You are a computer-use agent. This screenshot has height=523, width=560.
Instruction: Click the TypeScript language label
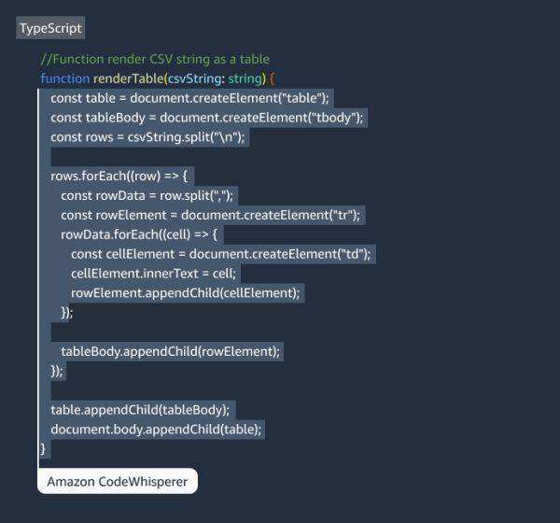[50, 28]
